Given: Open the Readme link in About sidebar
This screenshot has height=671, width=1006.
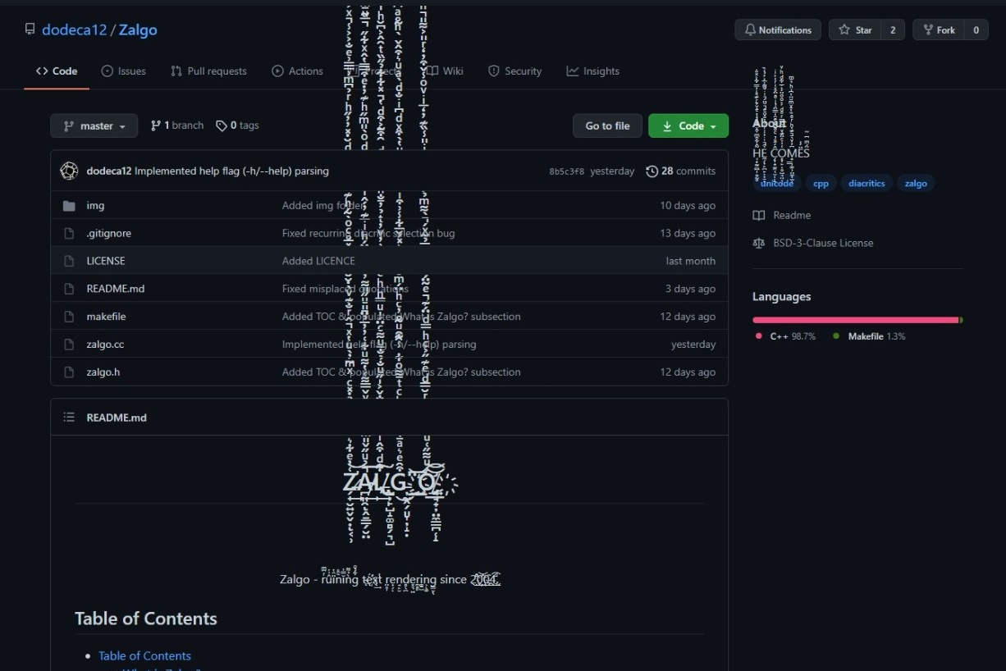Looking at the screenshot, I should [782, 216].
